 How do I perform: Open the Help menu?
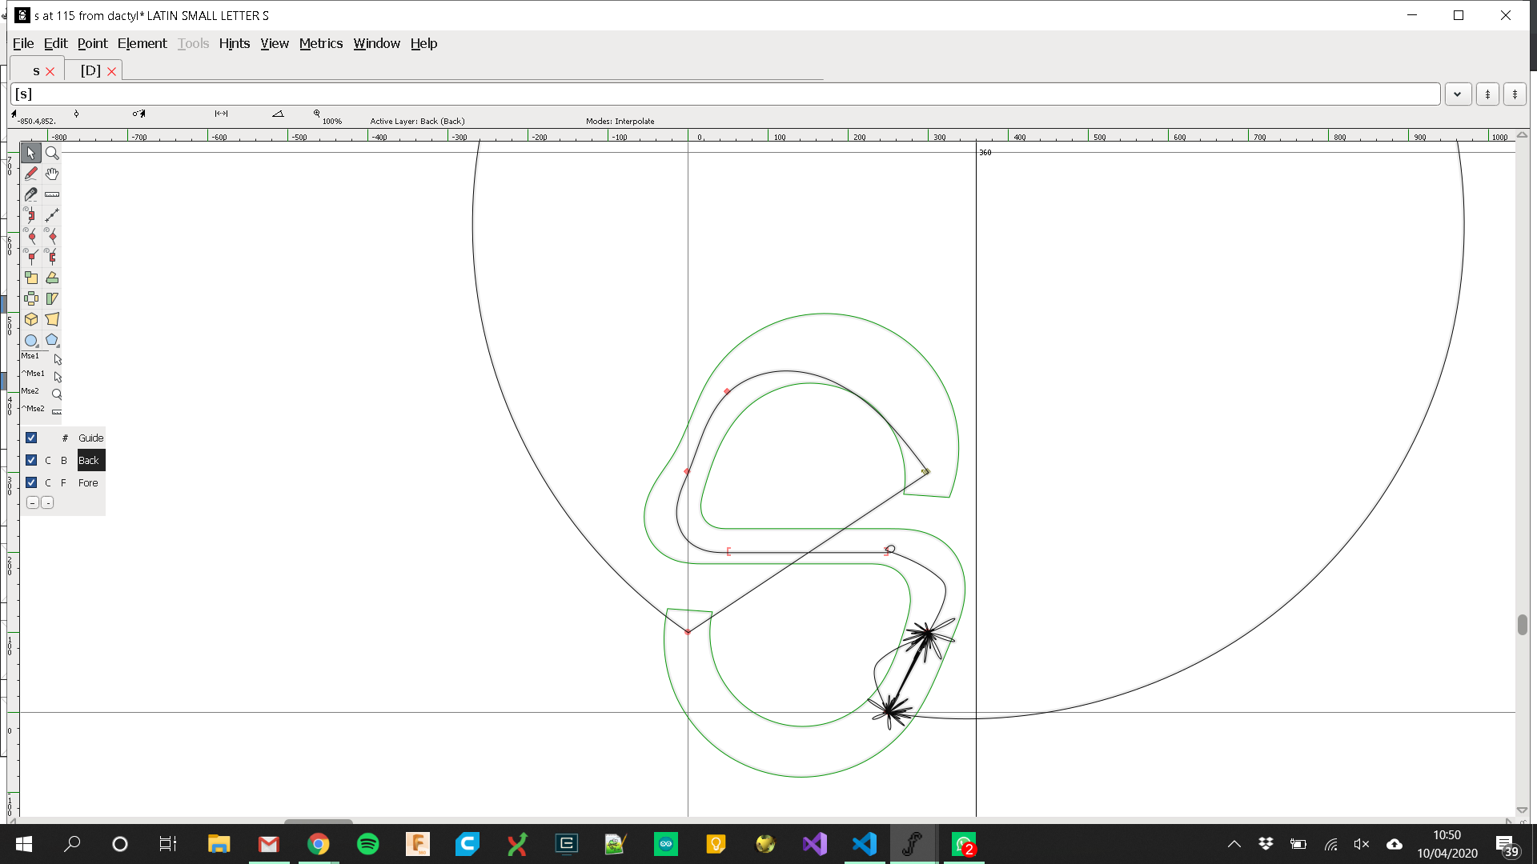click(x=423, y=43)
